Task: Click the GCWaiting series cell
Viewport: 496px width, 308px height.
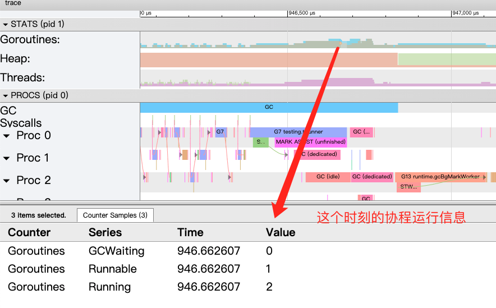Action: point(116,251)
